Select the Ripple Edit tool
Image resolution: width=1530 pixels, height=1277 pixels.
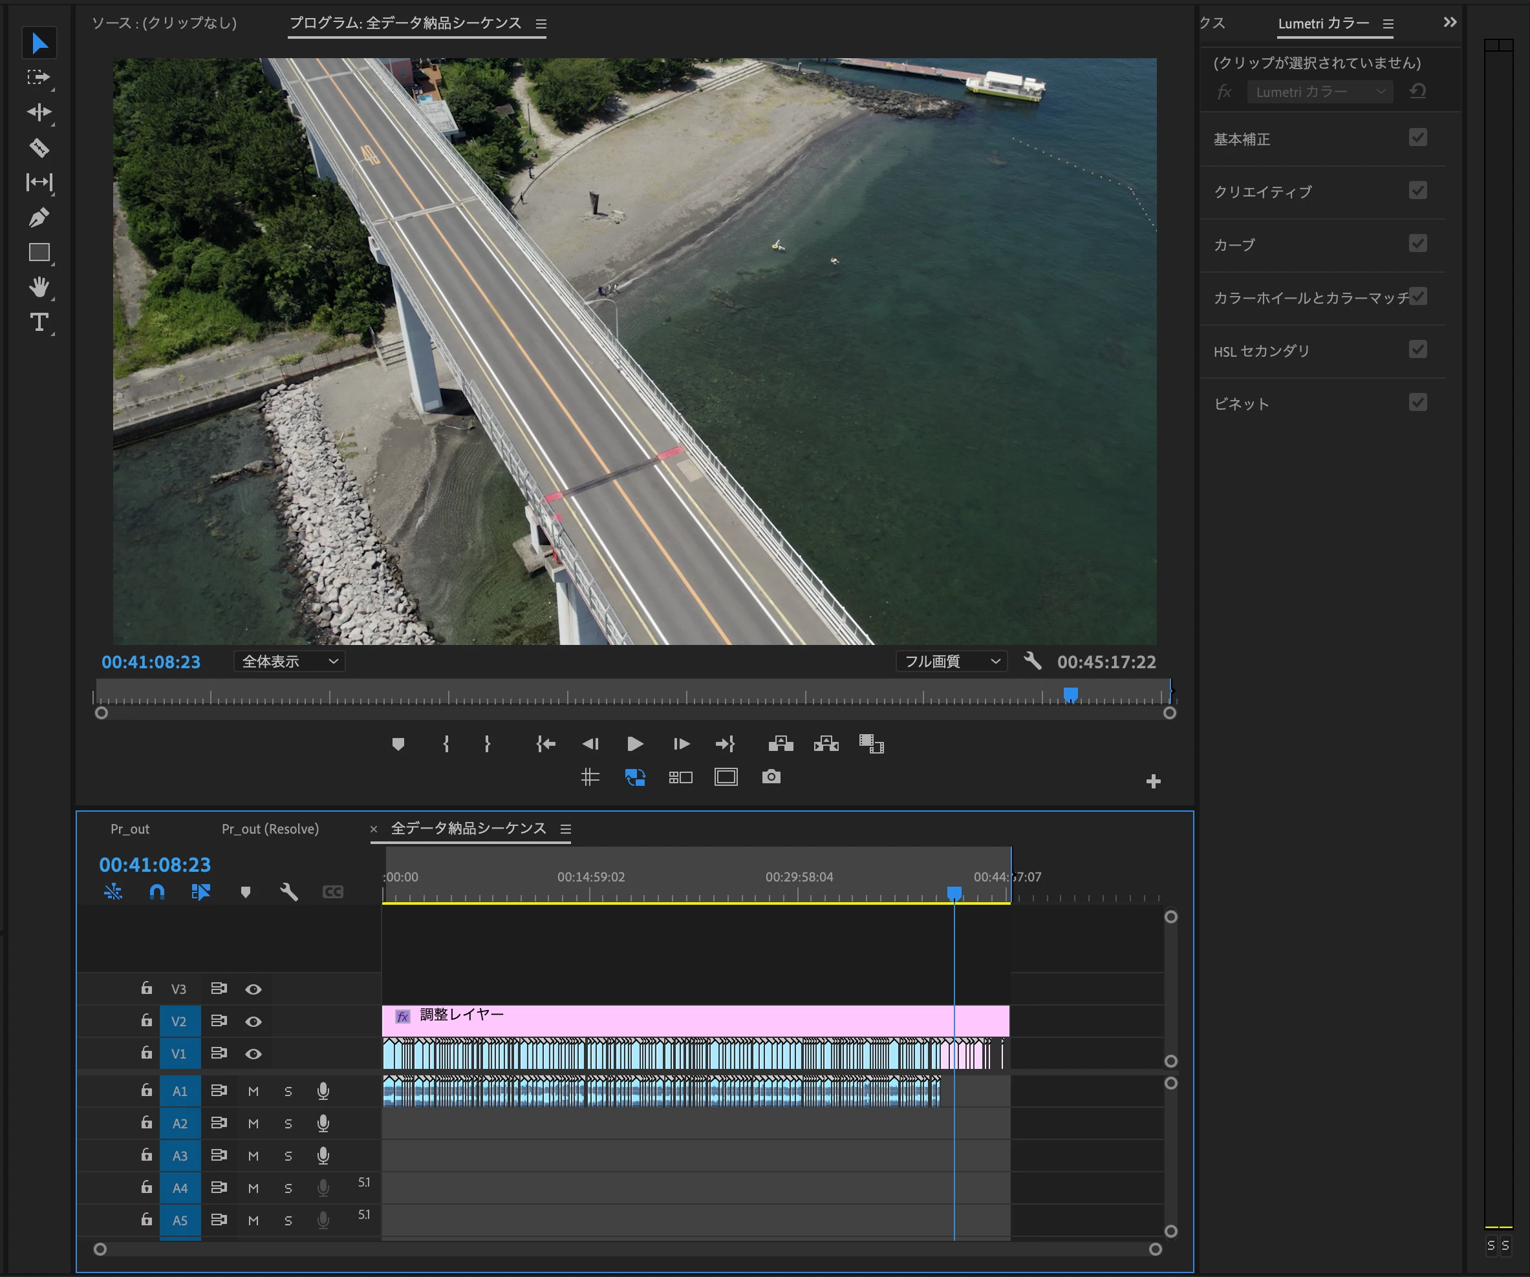coord(39,112)
